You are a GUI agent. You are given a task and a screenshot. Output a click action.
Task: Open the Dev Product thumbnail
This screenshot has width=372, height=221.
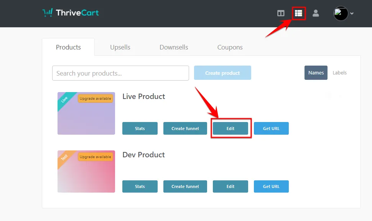[86, 172]
